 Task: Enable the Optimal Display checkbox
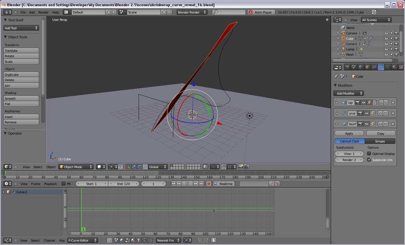pos(369,154)
